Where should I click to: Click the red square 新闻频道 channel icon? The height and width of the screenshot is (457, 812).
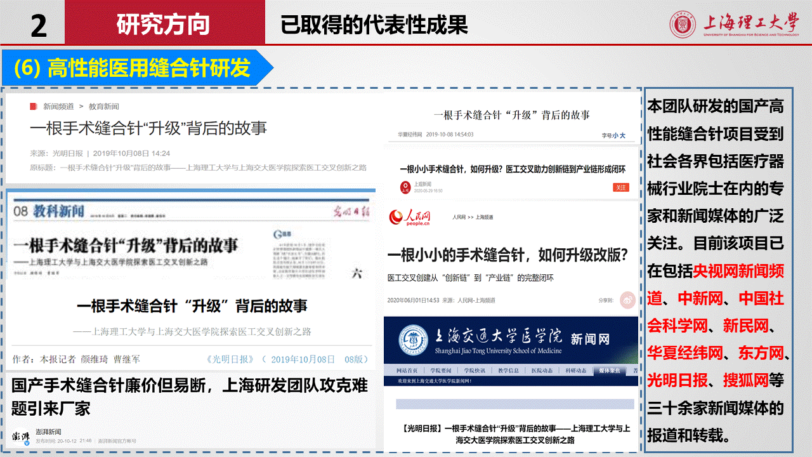click(34, 106)
